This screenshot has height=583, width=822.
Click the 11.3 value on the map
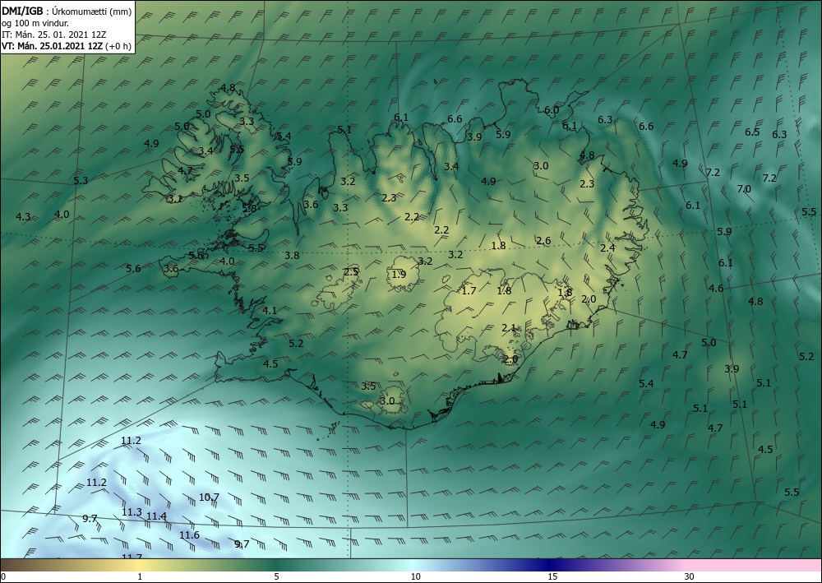click(x=132, y=512)
